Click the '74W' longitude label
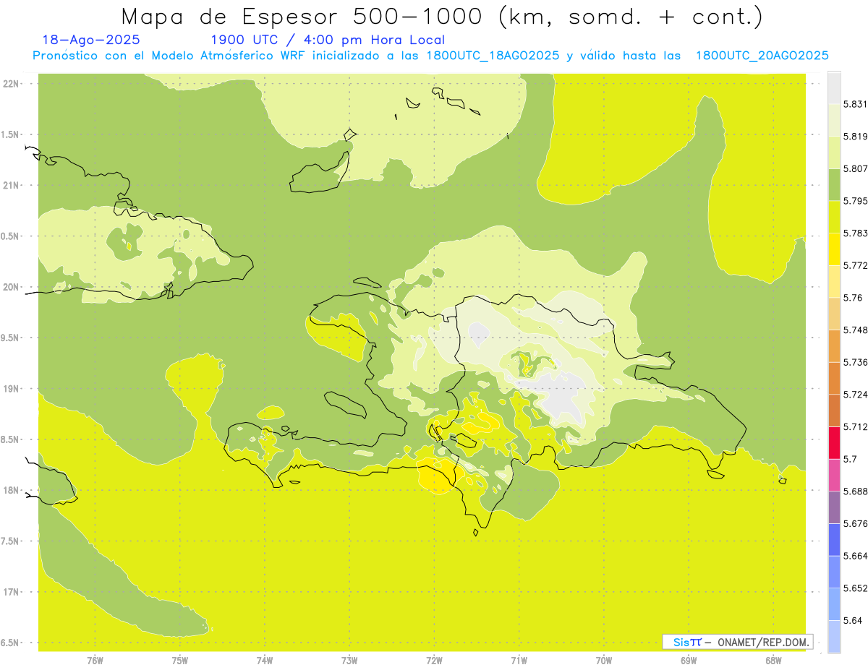868x670 pixels. (264, 660)
